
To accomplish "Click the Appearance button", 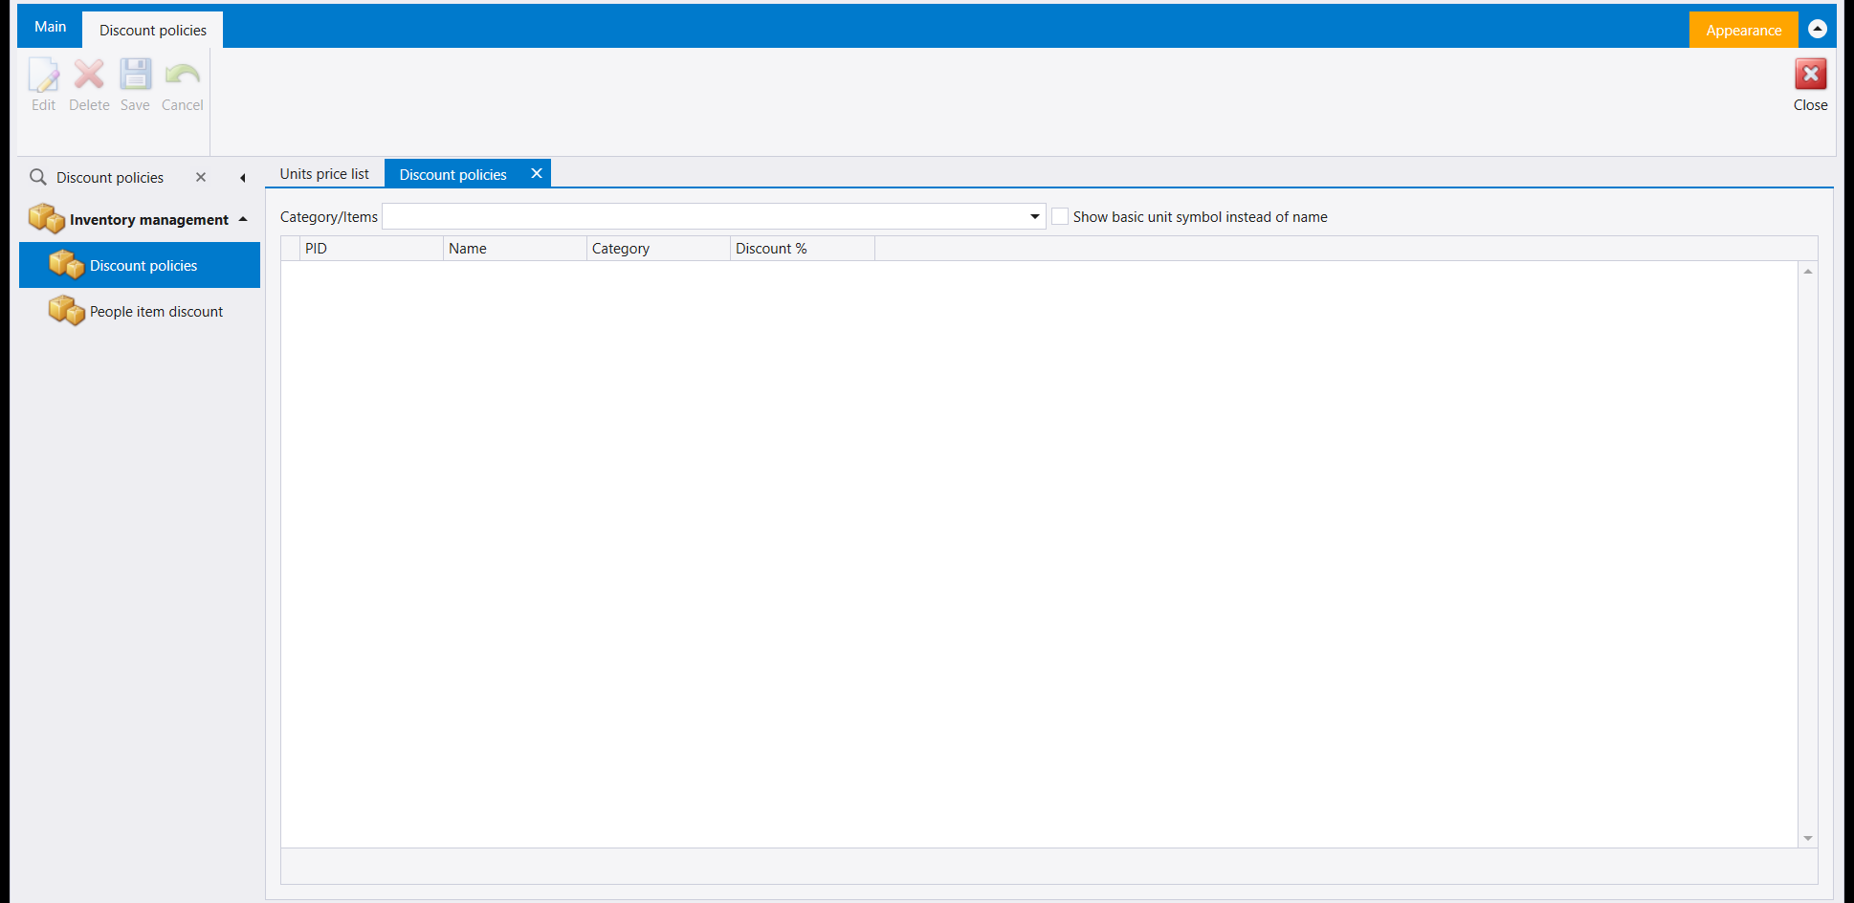I will 1743,30.
